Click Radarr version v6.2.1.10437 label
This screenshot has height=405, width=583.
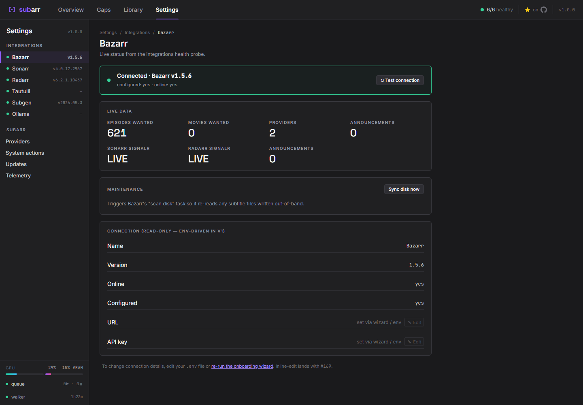(68, 80)
